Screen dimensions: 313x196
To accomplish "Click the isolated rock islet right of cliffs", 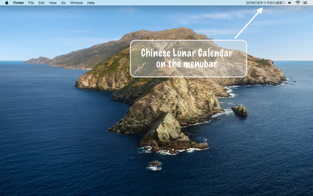I will [239, 111].
